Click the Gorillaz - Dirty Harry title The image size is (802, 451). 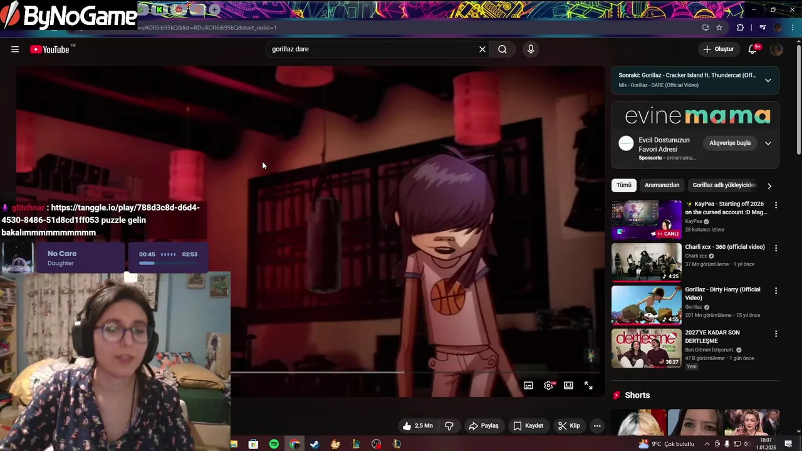(723, 293)
